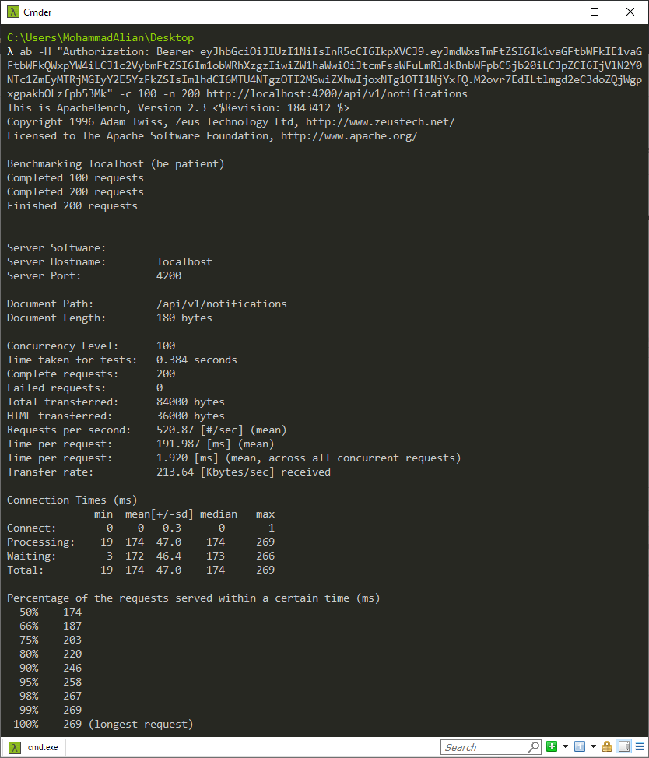Click the C:\Users\MohammadAlian\Desktop prompt path
Image resolution: width=649 pixels, height=758 pixels.
click(x=100, y=38)
